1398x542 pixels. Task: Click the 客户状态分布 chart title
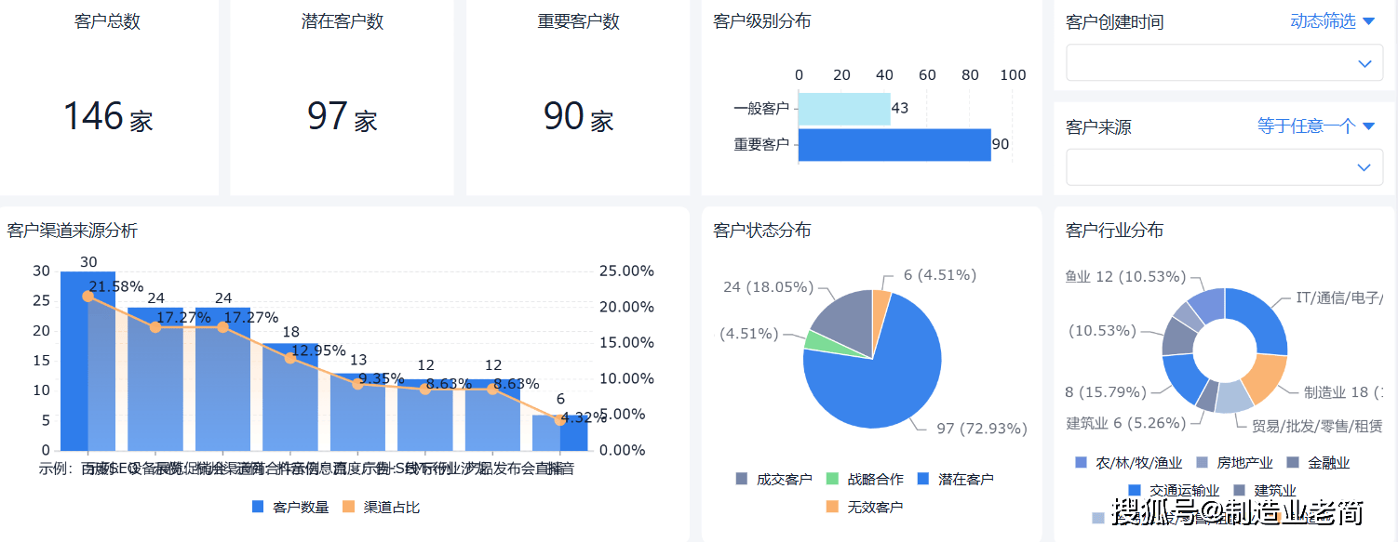pyautogui.click(x=762, y=230)
